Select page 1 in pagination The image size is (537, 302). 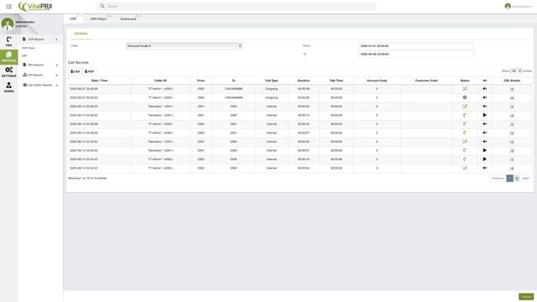pyautogui.click(x=509, y=179)
